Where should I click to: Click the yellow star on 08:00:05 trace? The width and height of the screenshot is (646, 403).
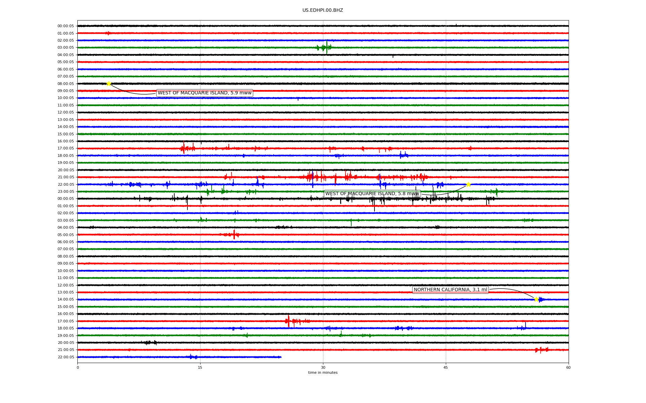[x=109, y=84]
